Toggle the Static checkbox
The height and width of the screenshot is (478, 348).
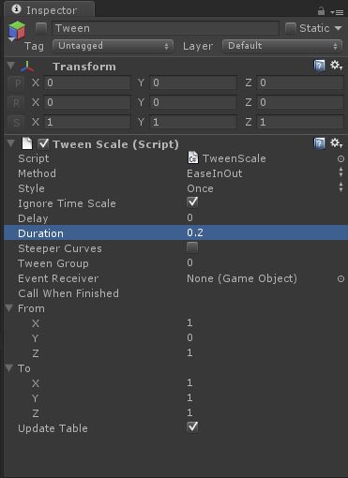coord(291,28)
